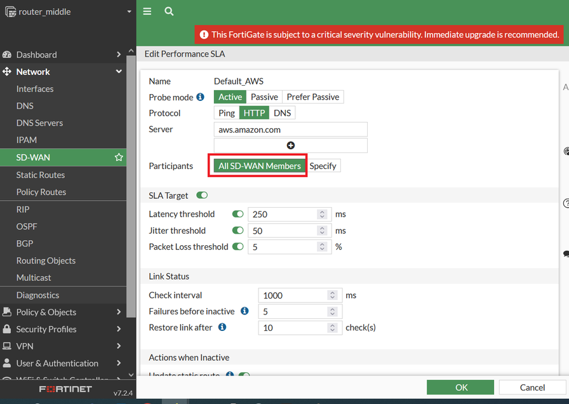
Task: Disable the SLA Target toggle
Action: [x=202, y=196]
